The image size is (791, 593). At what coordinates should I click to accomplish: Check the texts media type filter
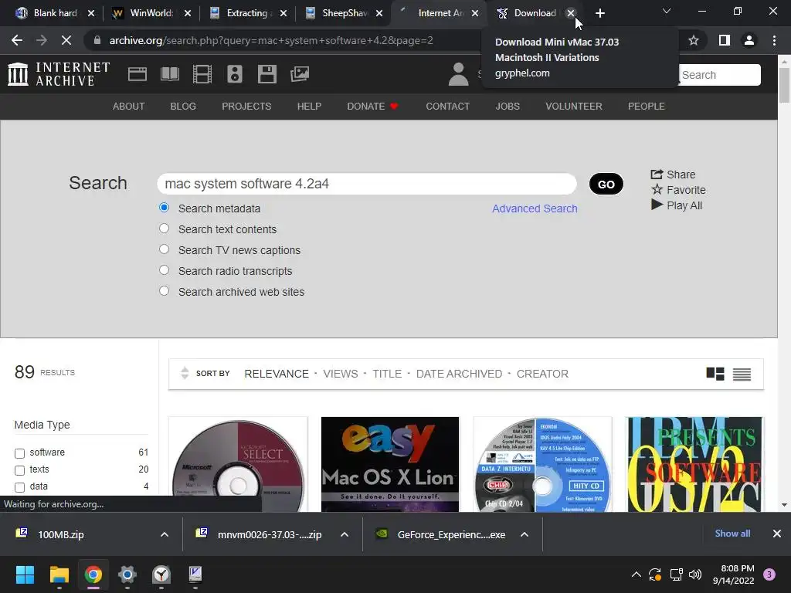click(19, 470)
